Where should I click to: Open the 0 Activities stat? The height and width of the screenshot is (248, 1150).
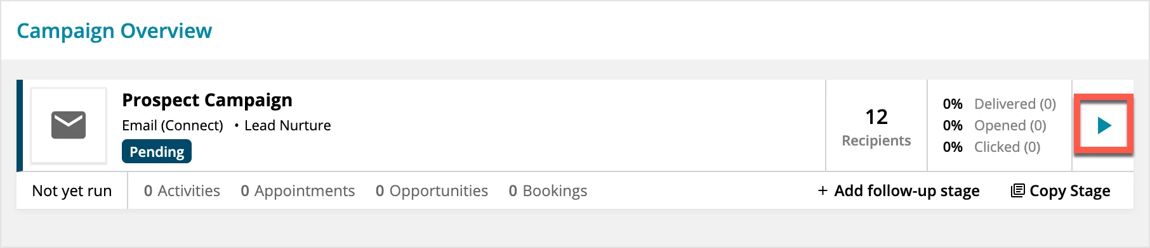pos(182,191)
